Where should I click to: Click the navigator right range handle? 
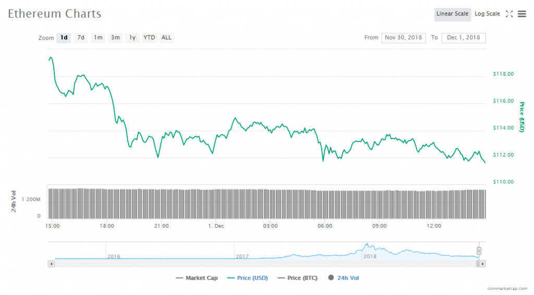(x=479, y=251)
